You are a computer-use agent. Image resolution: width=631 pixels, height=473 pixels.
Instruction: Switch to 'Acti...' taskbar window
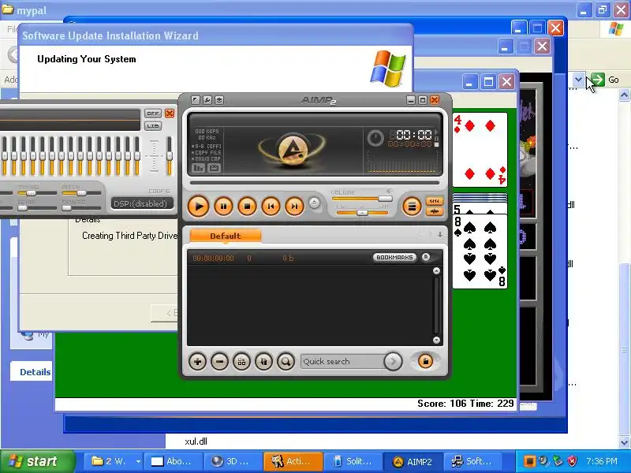click(x=293, y=461)
